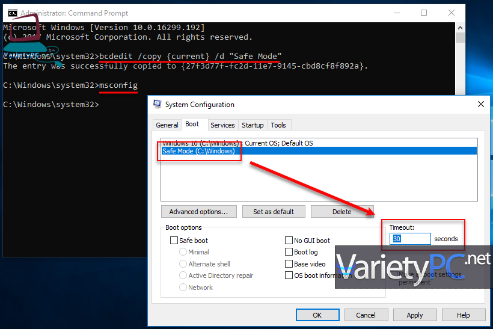Select the Safe Mode (C:\Windows) entry
The image size is (493, 329).
[319, 151]
